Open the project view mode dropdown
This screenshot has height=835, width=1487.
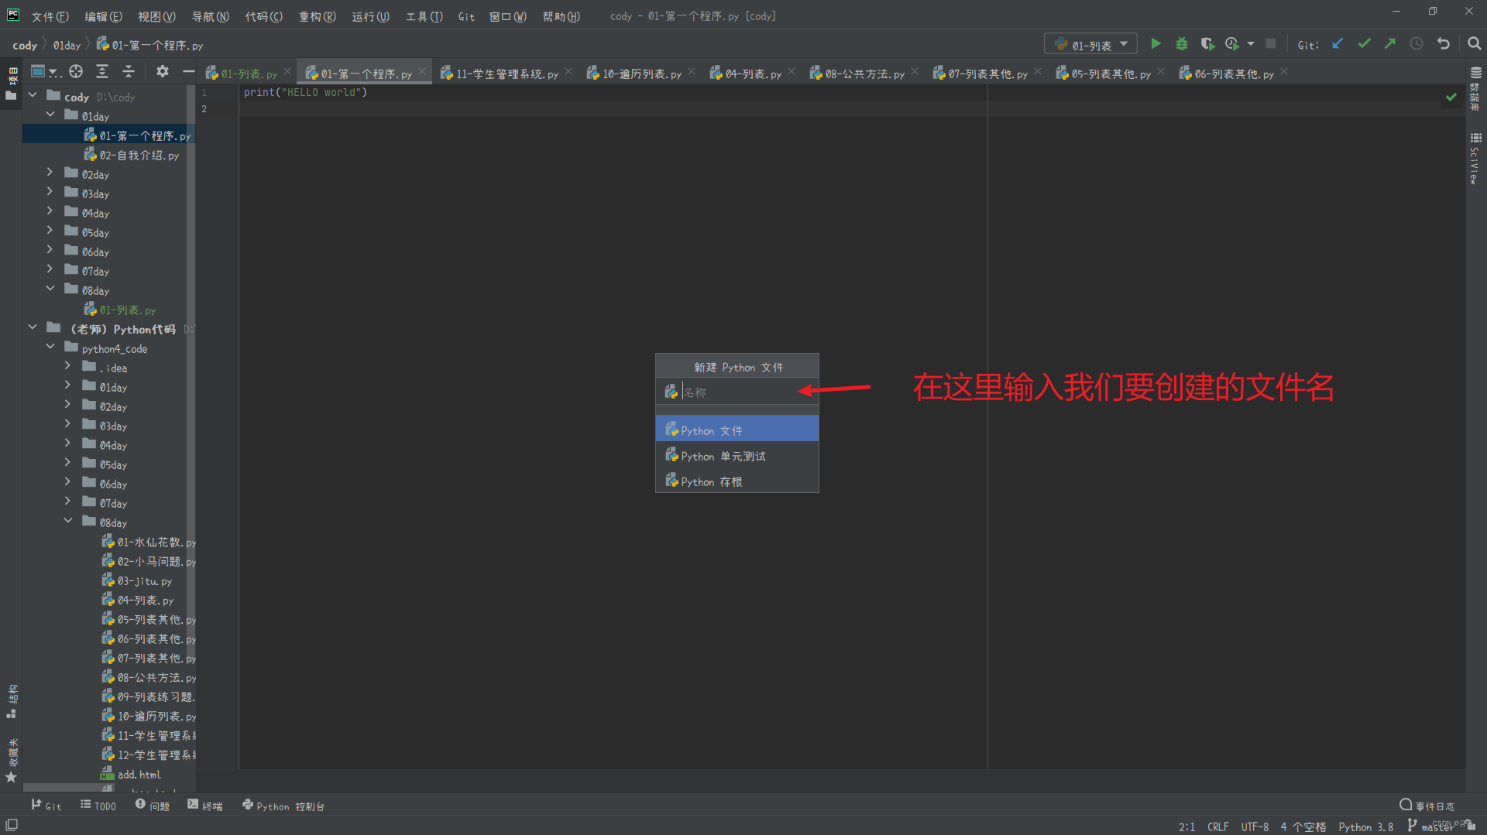(x=45, y=72)
